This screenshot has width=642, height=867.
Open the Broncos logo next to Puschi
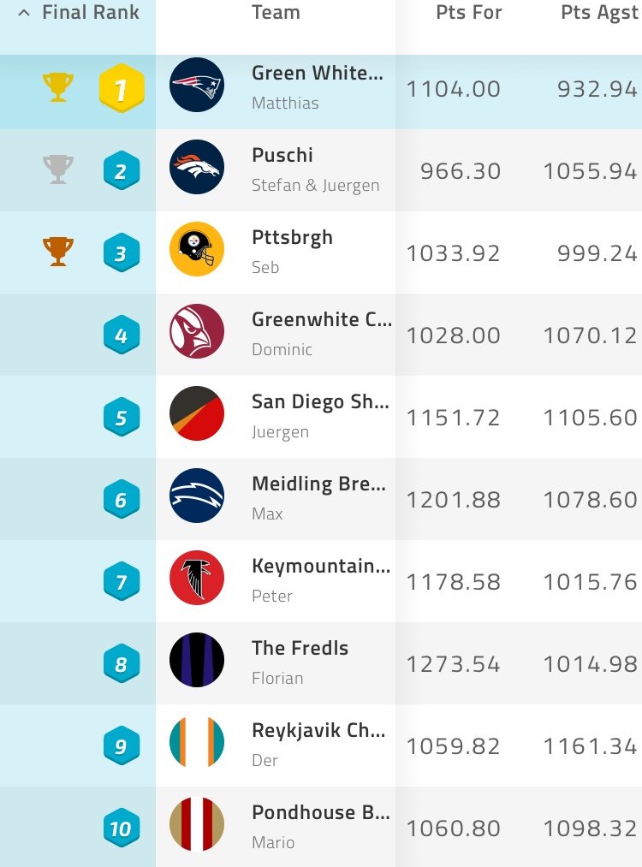pyautogui.click(x=197, y=167)
